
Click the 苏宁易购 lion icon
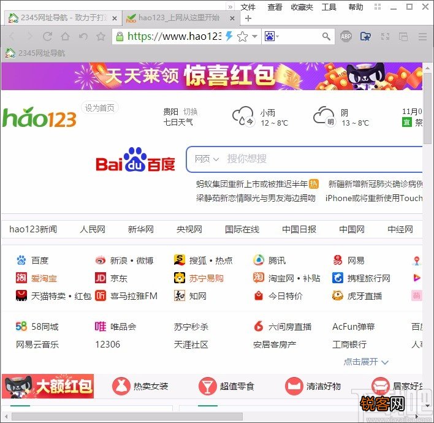tap(180, 278)
